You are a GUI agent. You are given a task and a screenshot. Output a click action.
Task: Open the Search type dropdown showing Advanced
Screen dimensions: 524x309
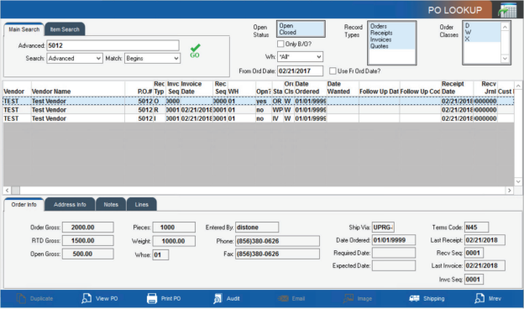pyautogui.click(x=75, y=58)
